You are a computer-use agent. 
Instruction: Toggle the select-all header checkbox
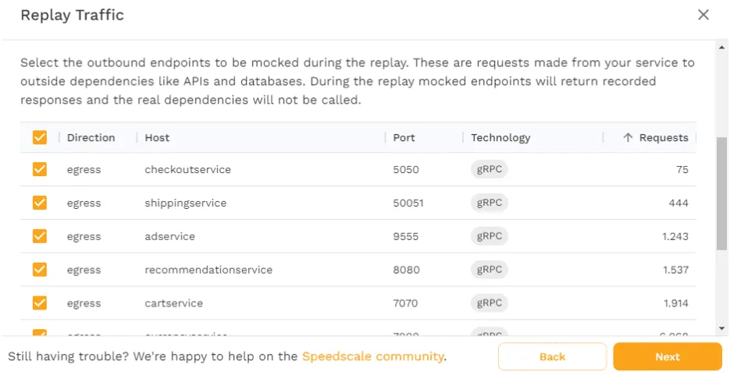pyautogui.click(x=40, y=138)
